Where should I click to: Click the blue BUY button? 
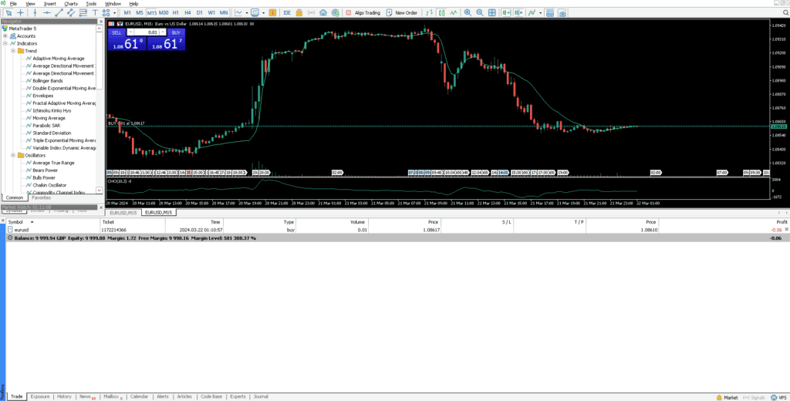[176, 32]
